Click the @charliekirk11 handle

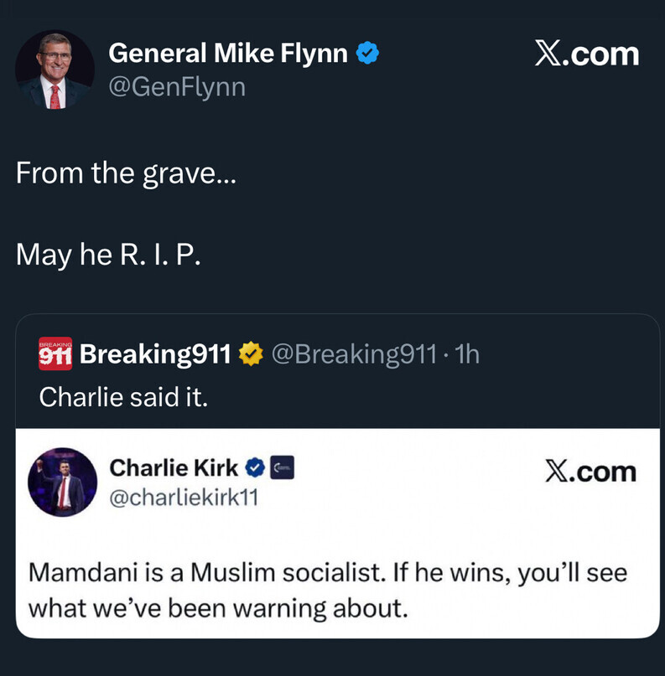[x=184, y=498]
